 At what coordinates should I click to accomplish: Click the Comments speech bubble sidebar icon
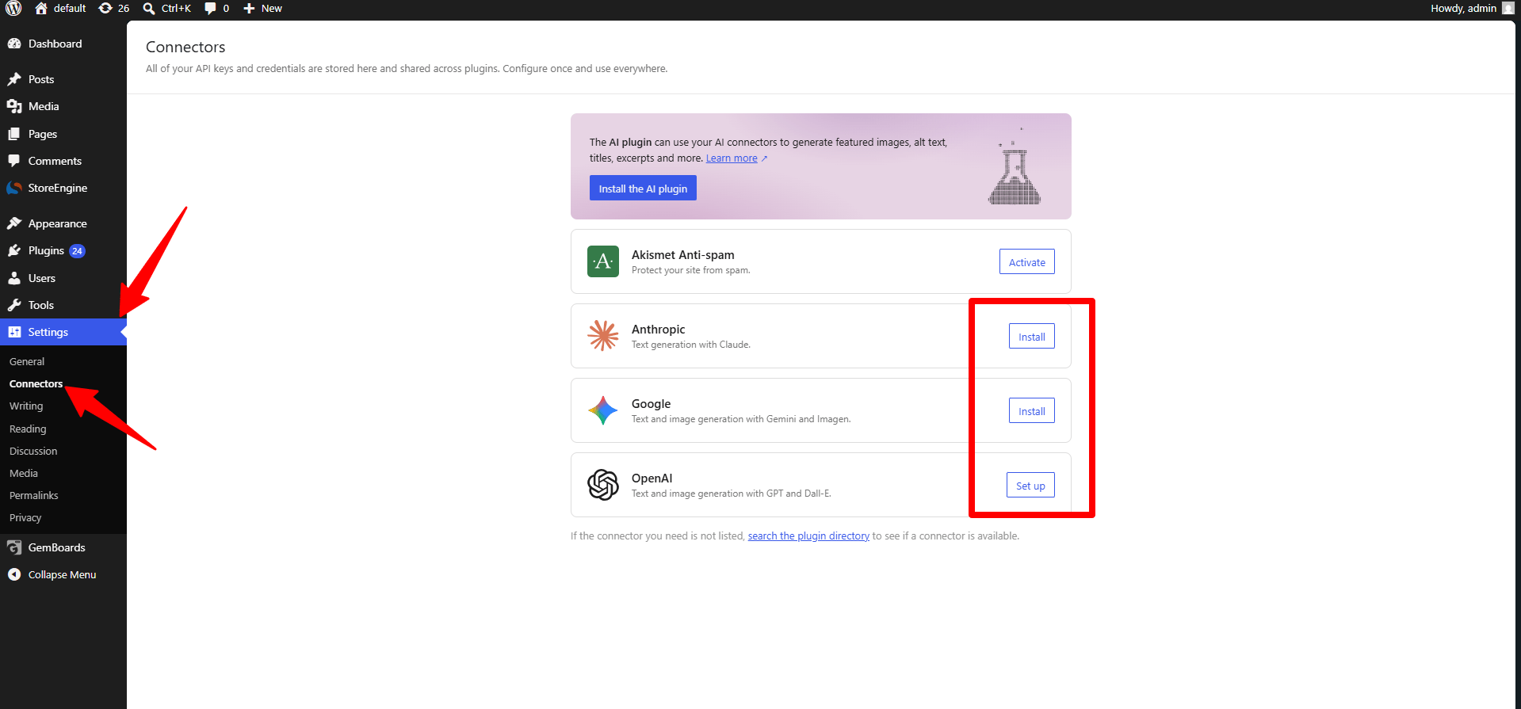14,161
